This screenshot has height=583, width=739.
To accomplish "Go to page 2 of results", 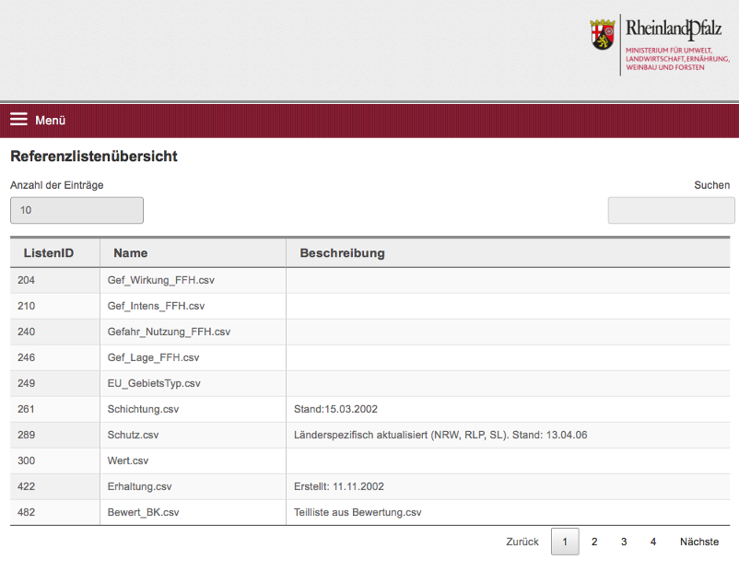I will (x=594, y=542).
